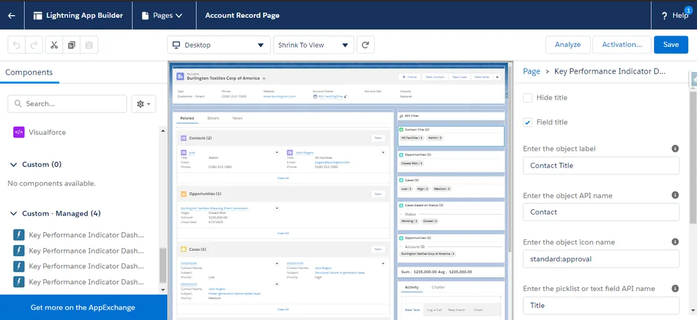
Task: Click the Contact Title KPI card icon
Action: pos(401,130)
